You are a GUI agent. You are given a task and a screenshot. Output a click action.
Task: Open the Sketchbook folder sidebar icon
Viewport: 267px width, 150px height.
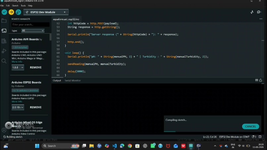4,21
